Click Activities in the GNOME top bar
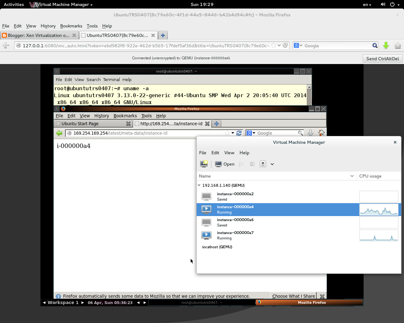The width and height of the screenshot is (404, 323). click(14, 4)
